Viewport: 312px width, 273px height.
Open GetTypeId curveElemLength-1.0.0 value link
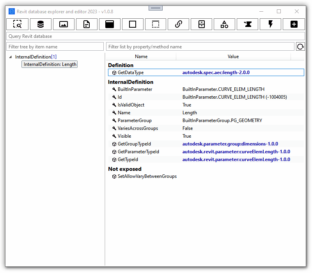tap(236, 160)
